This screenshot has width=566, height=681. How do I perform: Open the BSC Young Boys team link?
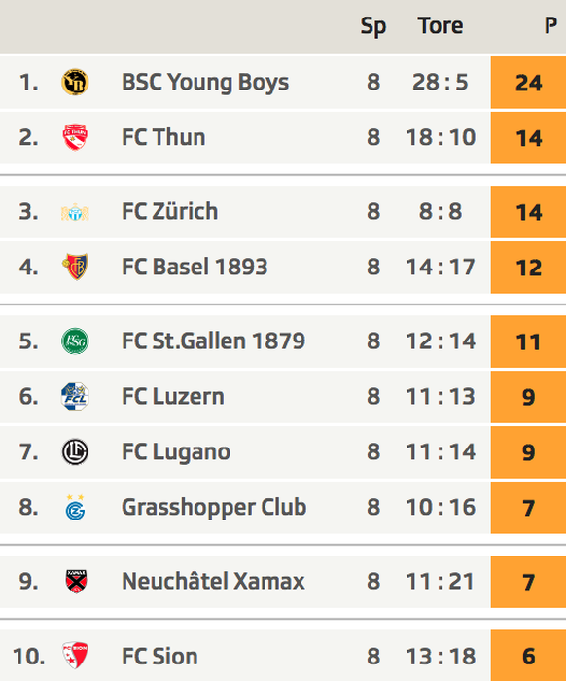click(x=205, y=83)
